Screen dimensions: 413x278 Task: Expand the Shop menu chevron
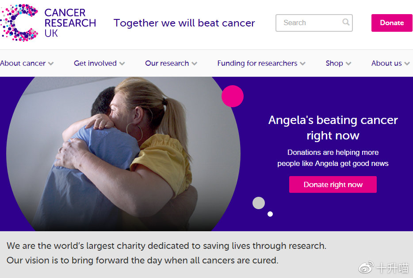coord(348,64)
